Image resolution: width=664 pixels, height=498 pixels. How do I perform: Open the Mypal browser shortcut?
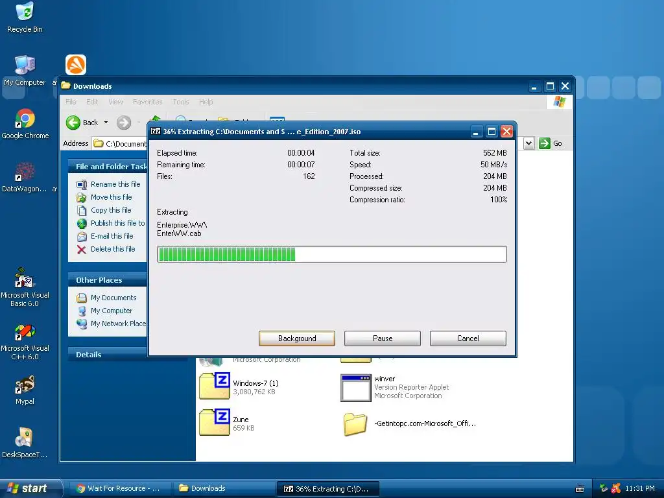pyautogui.click(x=25, y=390)
